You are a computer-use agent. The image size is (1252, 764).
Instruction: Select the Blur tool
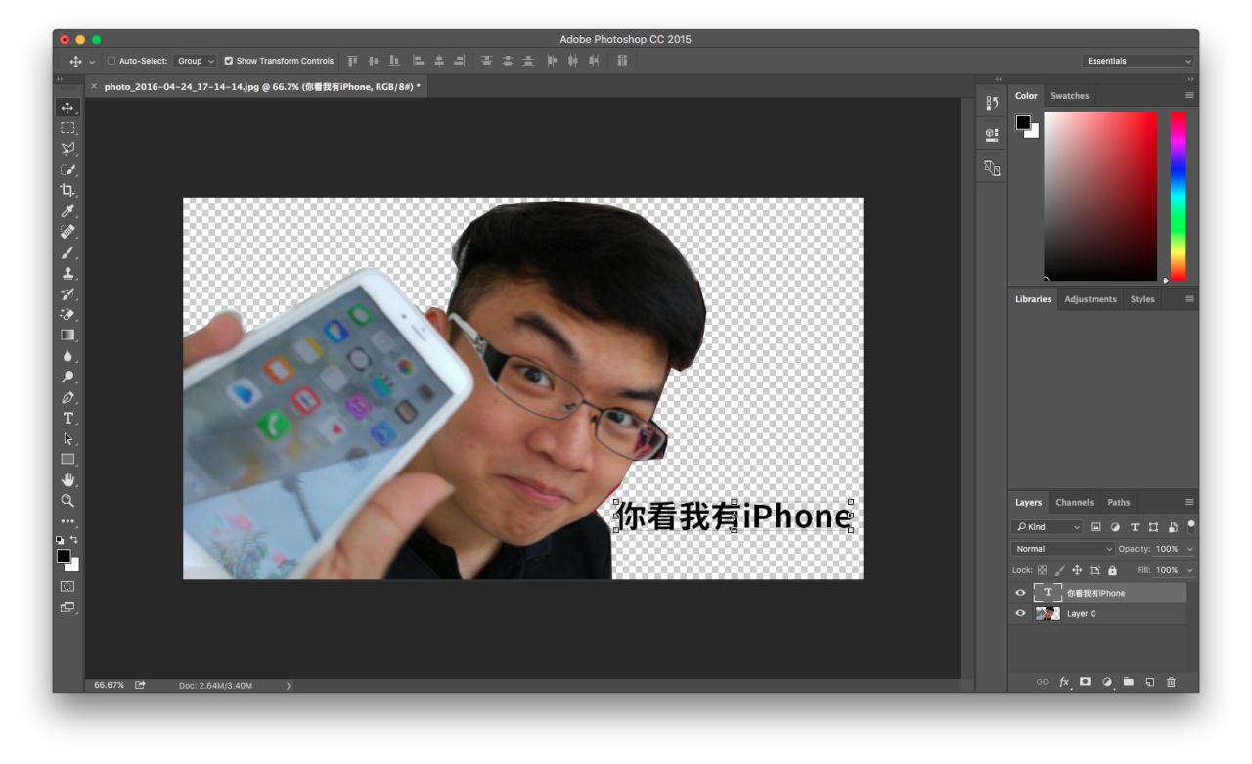67,356
